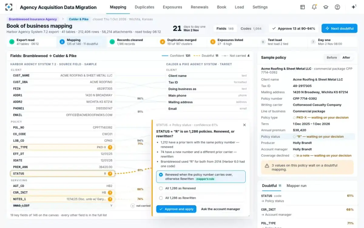Open the Book tab
Screen dimensions: 364x228
click(x=221, y=7)
